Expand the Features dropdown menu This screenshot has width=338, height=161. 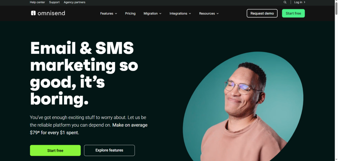pos(109,14)
